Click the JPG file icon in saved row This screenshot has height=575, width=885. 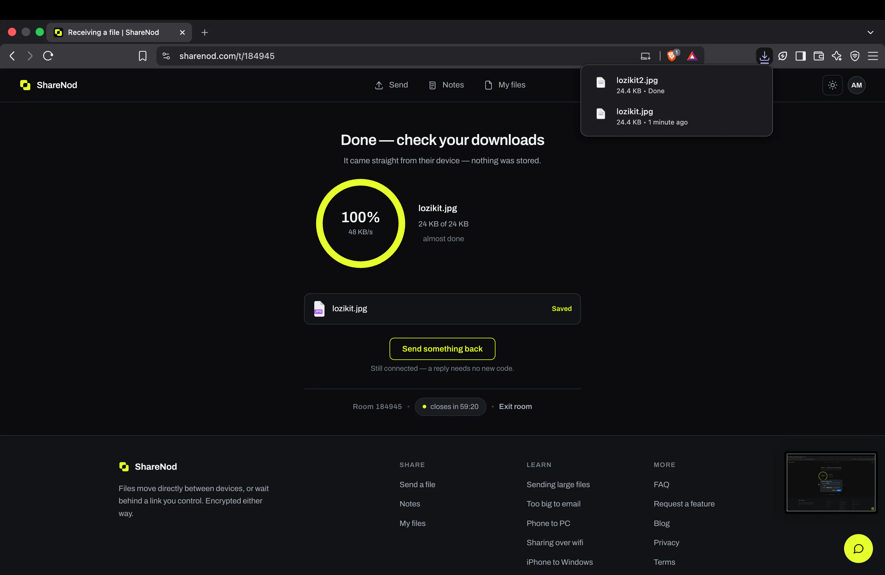319,309
